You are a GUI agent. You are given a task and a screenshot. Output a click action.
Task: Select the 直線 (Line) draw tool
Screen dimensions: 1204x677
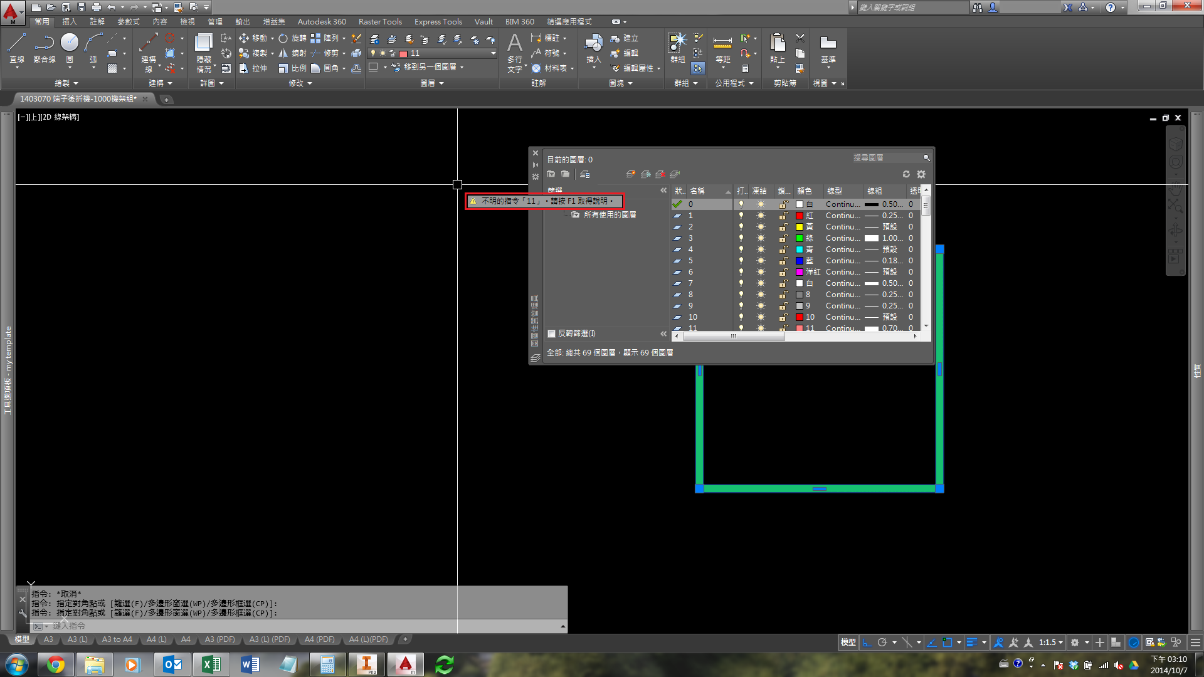click(17, 48)
